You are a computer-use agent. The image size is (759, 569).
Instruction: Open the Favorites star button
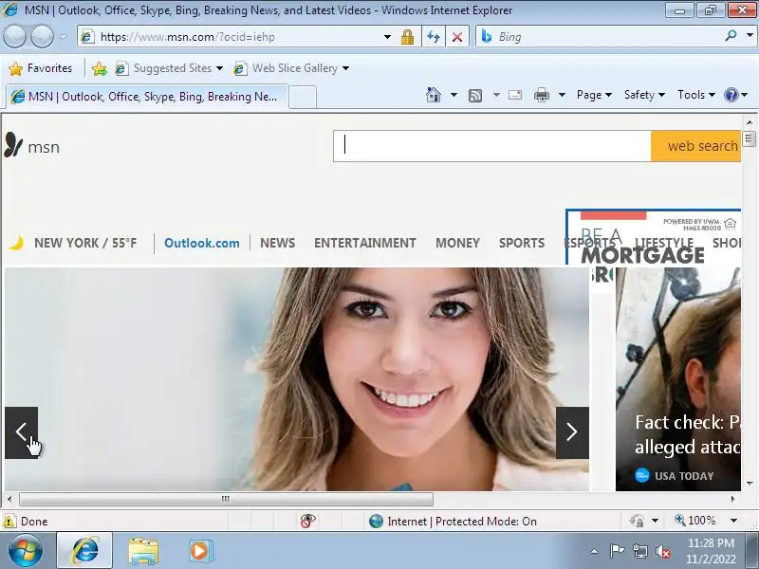tap(41, 68)
